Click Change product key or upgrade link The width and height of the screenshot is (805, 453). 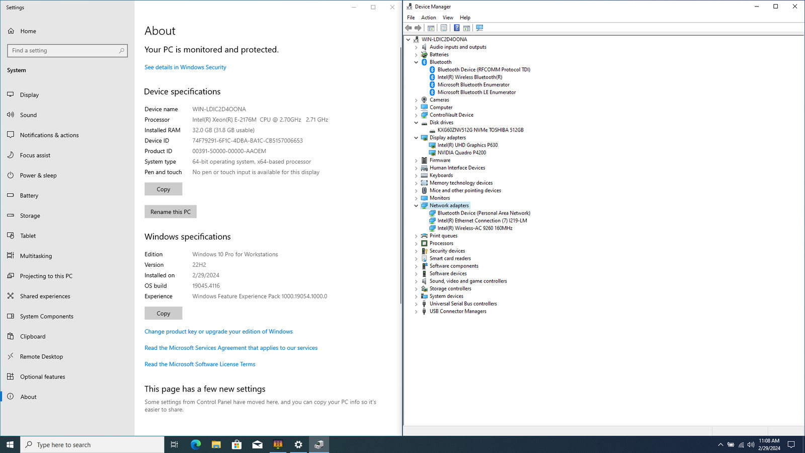218,331
